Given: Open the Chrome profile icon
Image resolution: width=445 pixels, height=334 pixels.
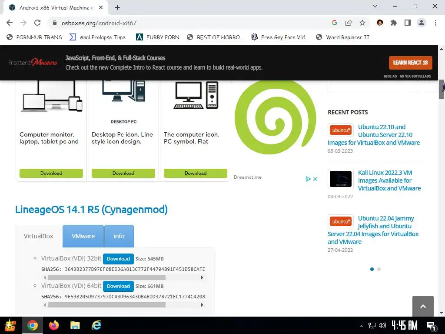Looking at the screenshot, I should pos(422,23).
